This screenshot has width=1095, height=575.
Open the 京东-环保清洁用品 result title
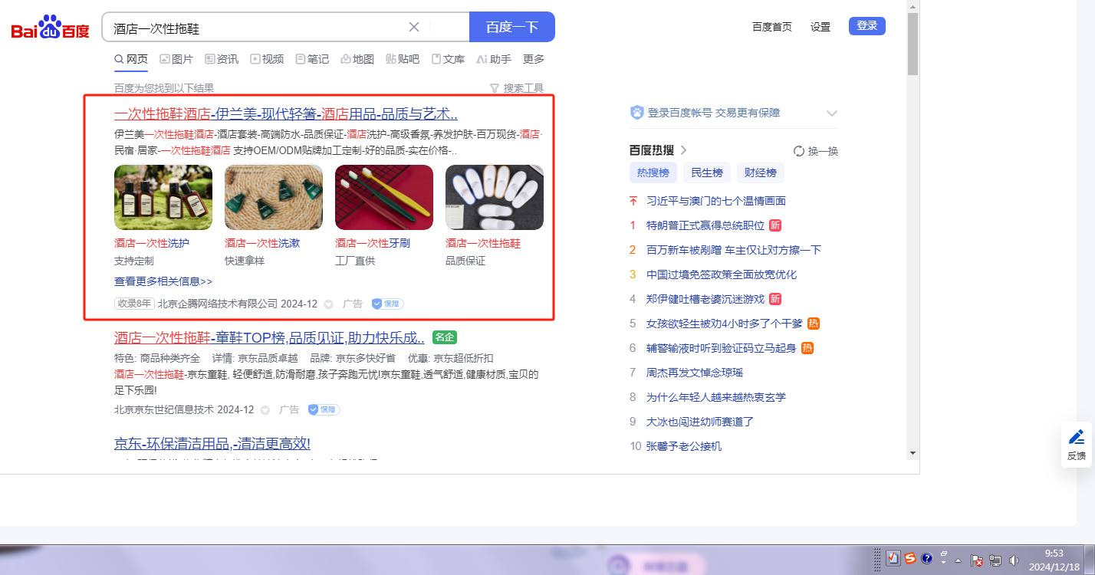pyautogui.click(x=212, y=443)
